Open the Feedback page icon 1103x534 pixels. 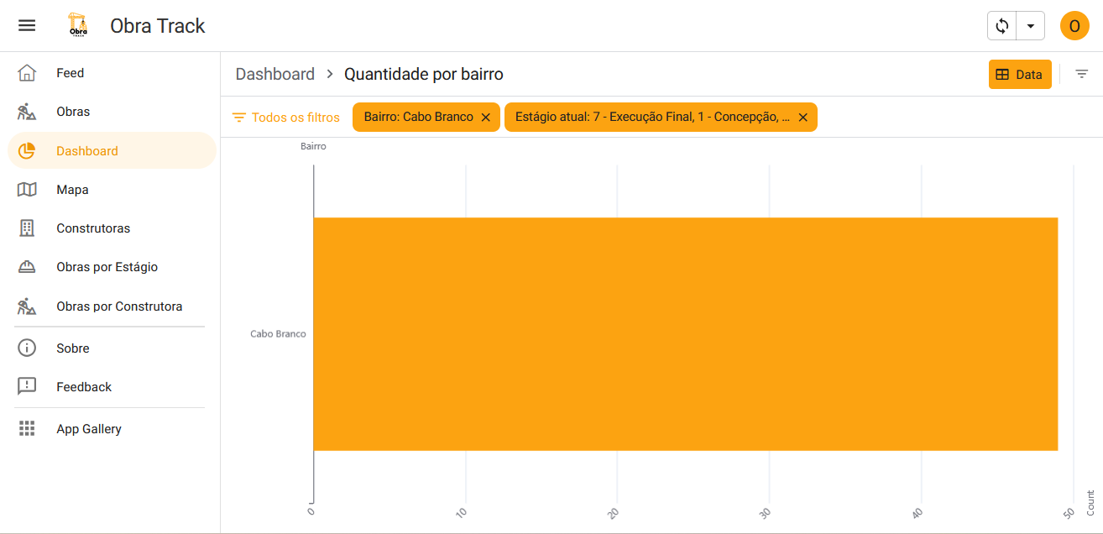click(27, 387)
